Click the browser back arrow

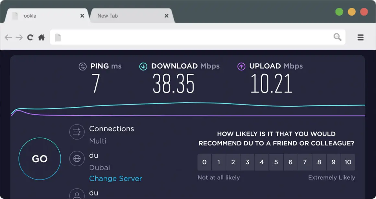tap(8, 37)
